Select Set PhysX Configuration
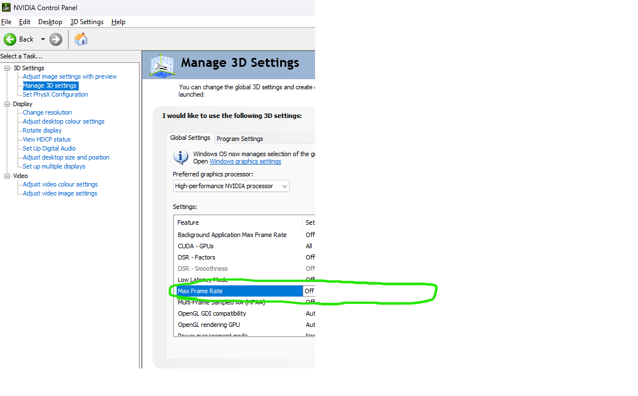Viewport: 638px width, 396px height. [55, 94]
